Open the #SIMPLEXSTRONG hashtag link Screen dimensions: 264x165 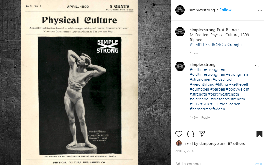(206, 45)
